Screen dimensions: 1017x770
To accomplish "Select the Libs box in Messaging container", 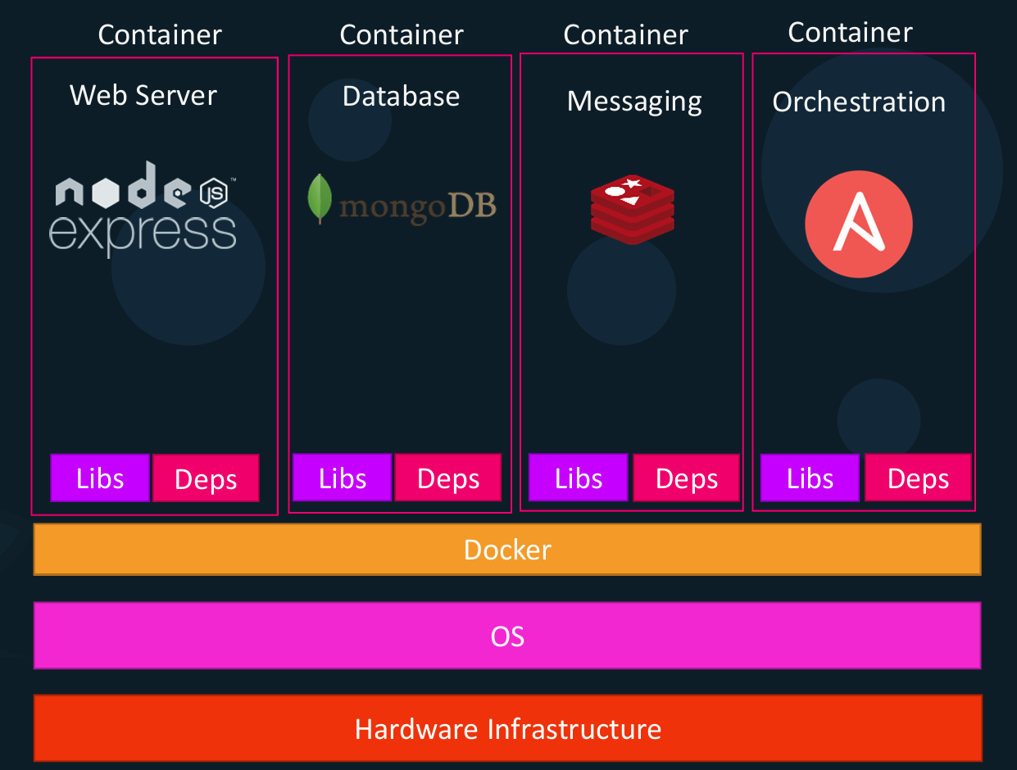I will tap(579, 478).
